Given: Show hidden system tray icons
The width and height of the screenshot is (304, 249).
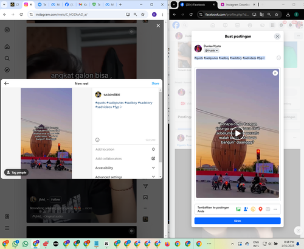Looking at the screenshot, I should click(x=232, y=244).
